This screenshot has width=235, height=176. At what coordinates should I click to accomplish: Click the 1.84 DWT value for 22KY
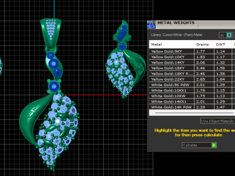[220, 79]
